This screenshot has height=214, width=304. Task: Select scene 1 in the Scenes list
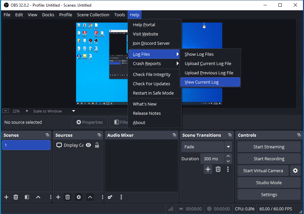coord(26,145)
